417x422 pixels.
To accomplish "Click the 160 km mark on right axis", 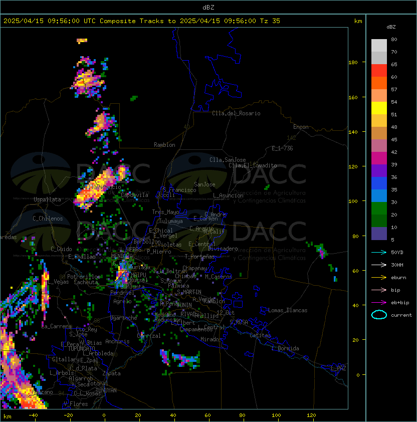I will click(x=353, y=97).
